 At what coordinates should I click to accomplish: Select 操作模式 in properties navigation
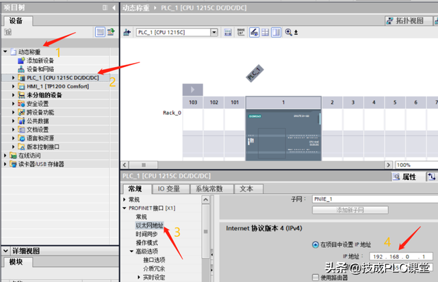146,242
